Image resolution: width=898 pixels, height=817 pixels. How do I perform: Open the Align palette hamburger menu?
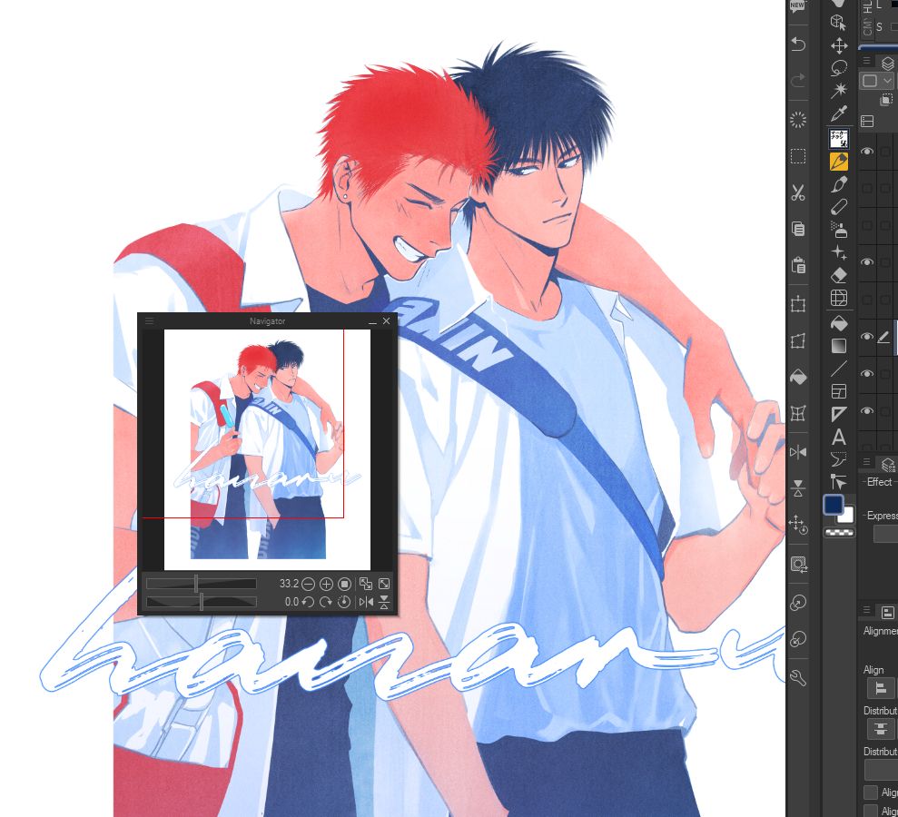click(x=866, y=610)
